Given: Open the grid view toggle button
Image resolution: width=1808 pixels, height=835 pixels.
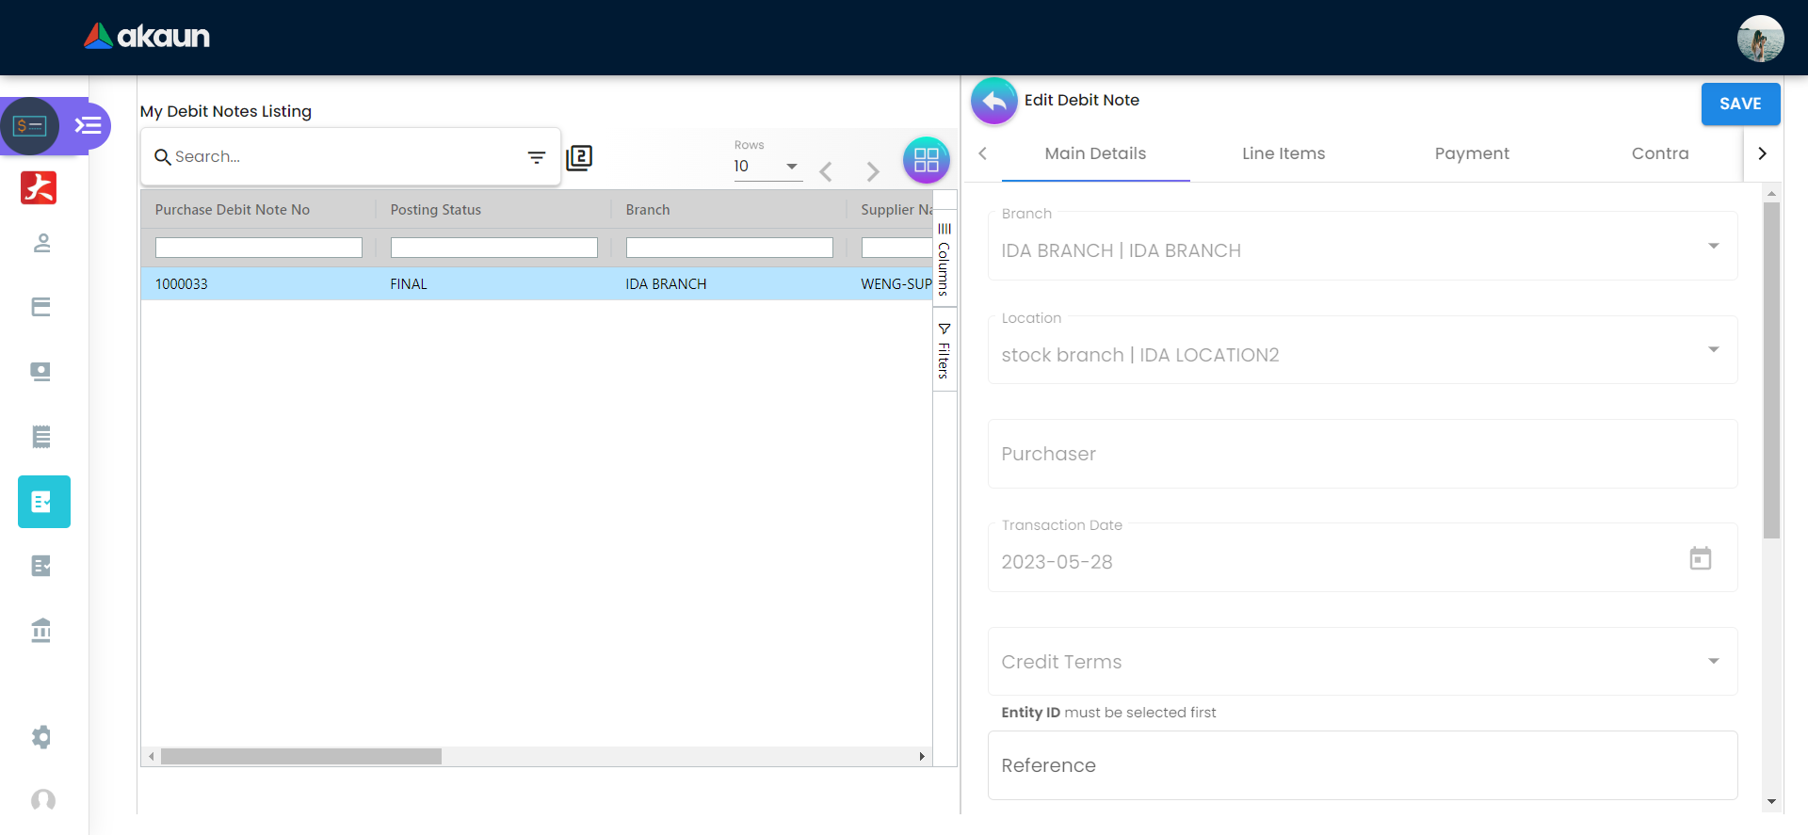Looking at the screenshot, I should click(926, 160).
